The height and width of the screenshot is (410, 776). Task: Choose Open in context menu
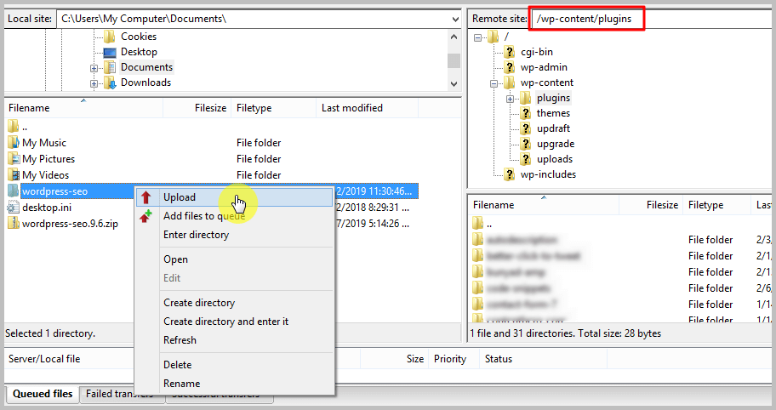click(235, 259)
